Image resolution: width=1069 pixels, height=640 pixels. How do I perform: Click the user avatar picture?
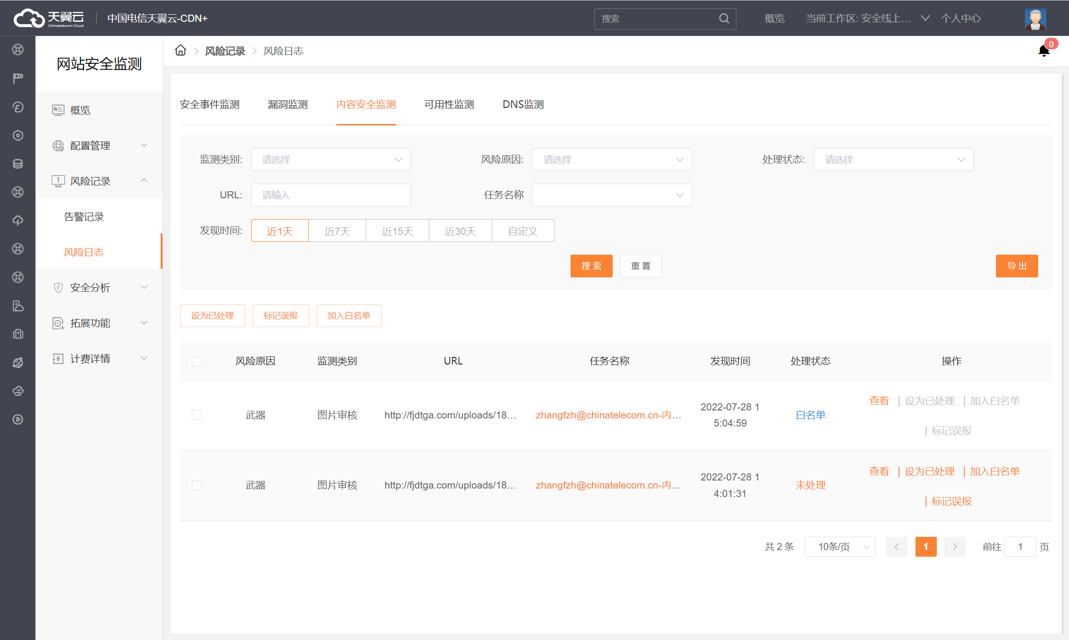(1035, 18)
